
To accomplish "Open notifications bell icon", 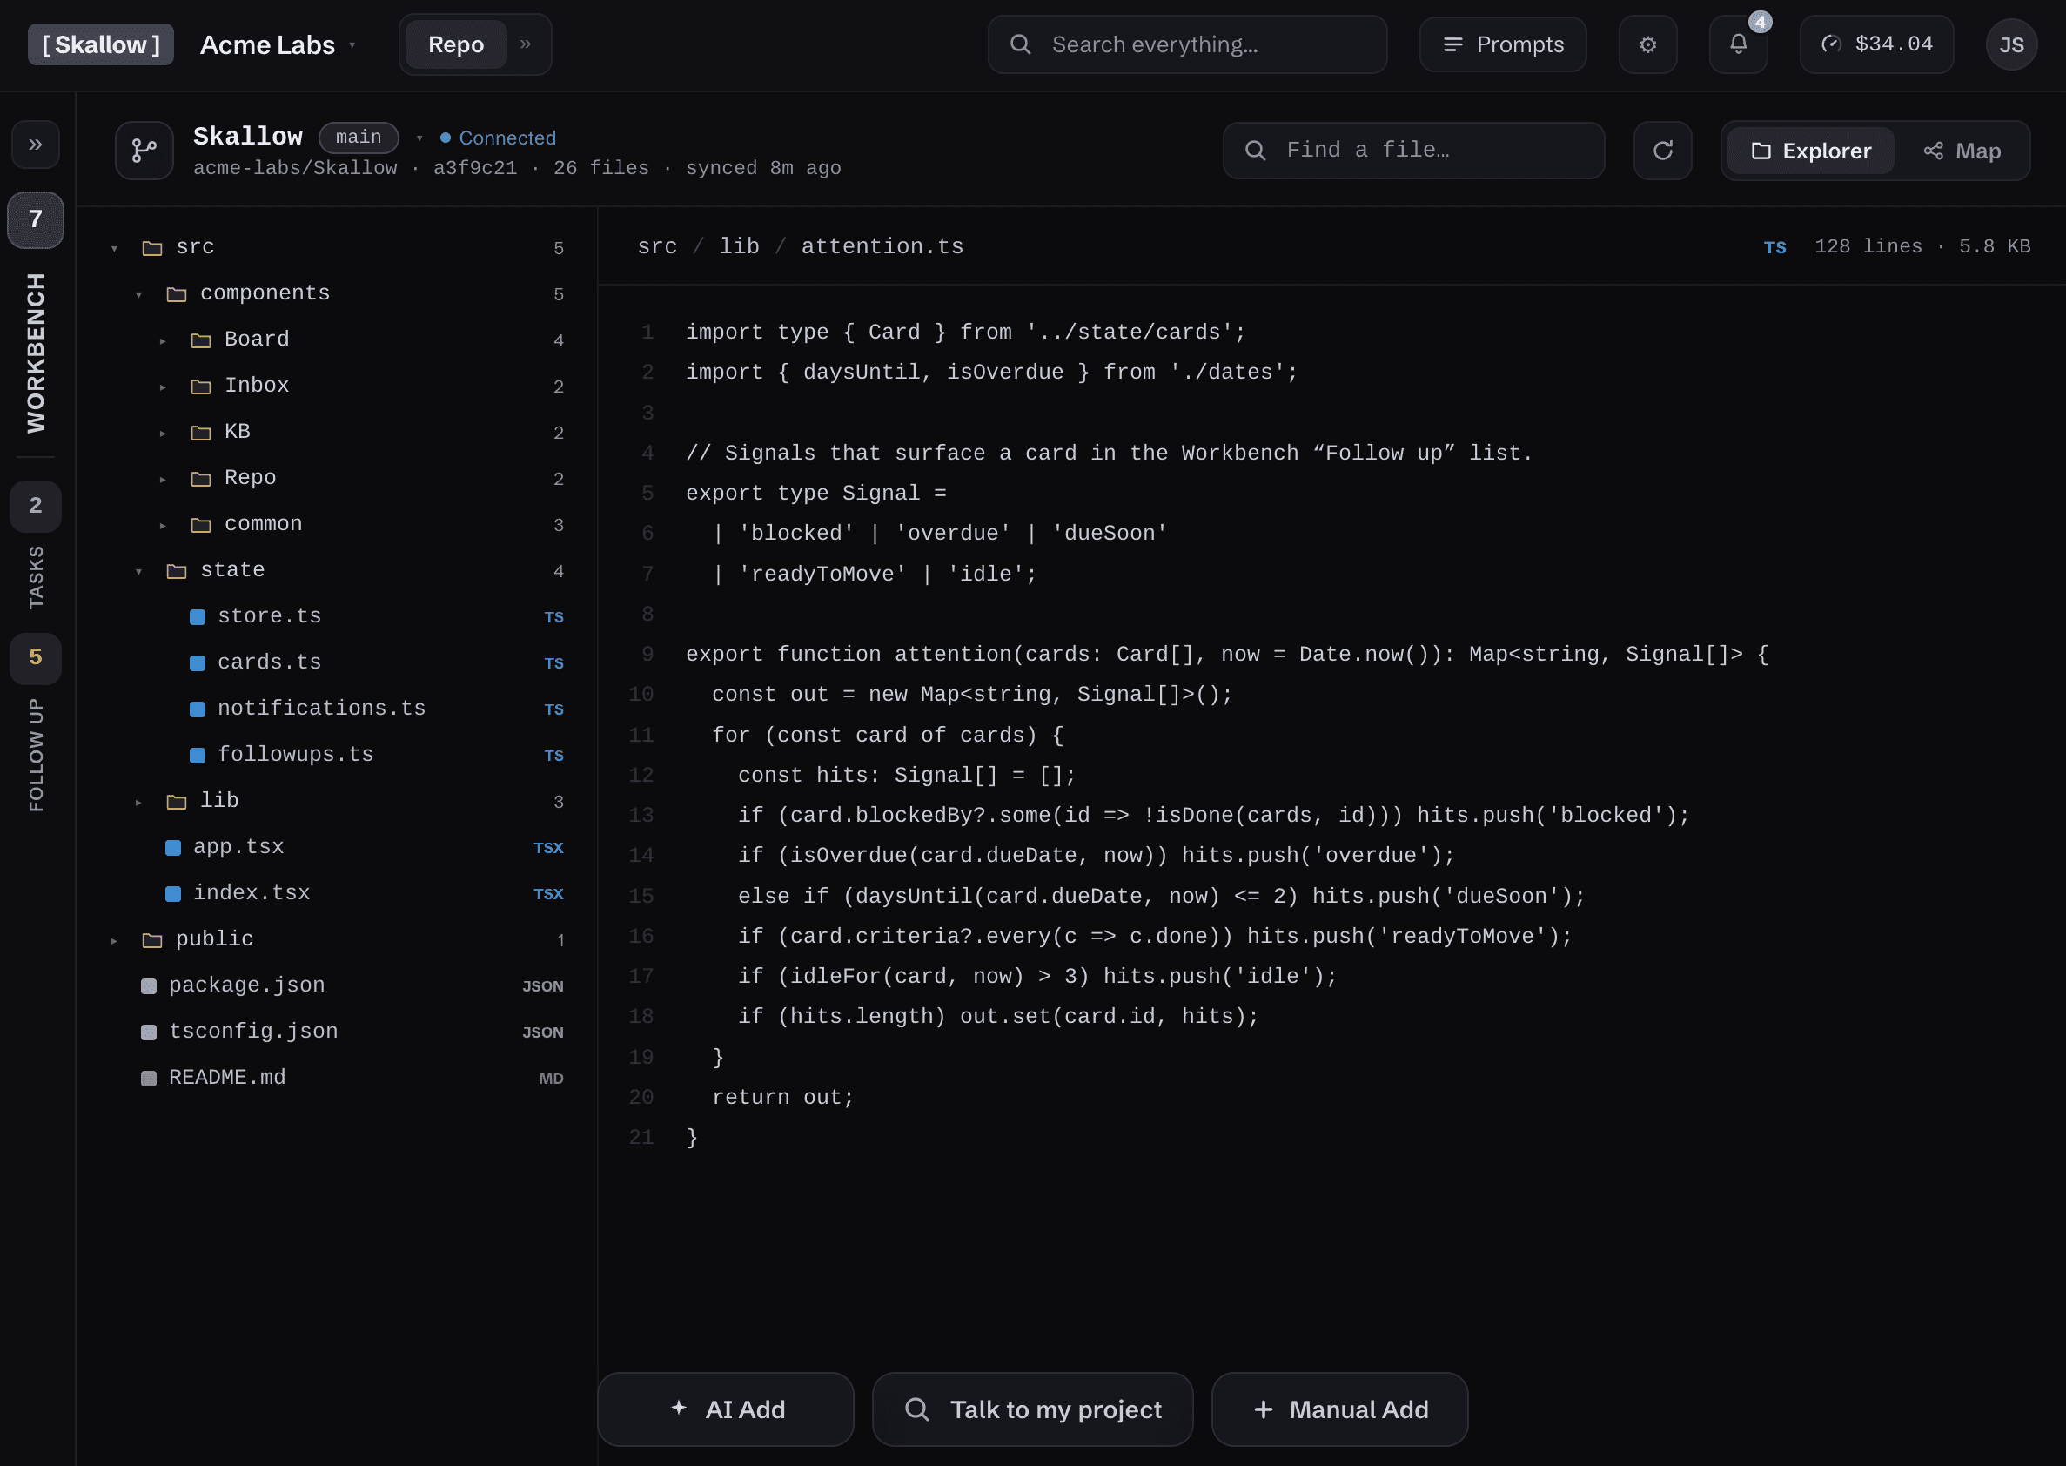I will (1738, 44).
